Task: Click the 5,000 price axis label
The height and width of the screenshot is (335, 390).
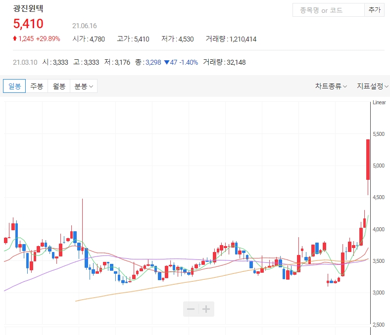Action: point(379,166)
